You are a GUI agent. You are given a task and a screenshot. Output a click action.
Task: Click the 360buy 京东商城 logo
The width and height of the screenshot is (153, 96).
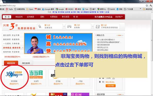pyautogui.click(x=14, y=74)
